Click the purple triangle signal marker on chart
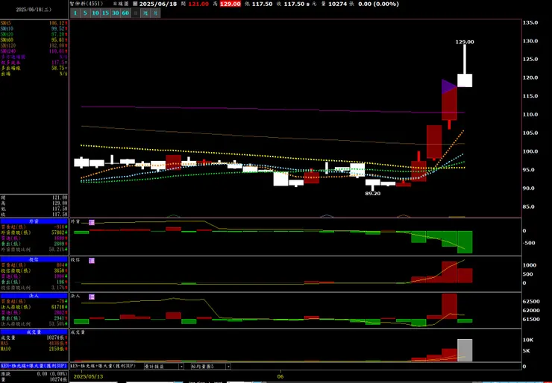 click(449, 86)
